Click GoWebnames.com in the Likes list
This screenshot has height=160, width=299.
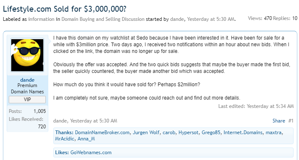(x=91, y=152)
